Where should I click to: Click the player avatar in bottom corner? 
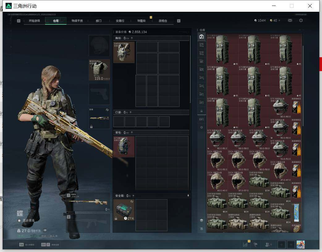(301, 245)
